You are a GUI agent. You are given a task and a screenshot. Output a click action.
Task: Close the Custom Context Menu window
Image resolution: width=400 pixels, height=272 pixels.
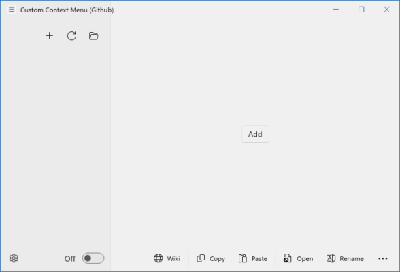pos(386,10)
